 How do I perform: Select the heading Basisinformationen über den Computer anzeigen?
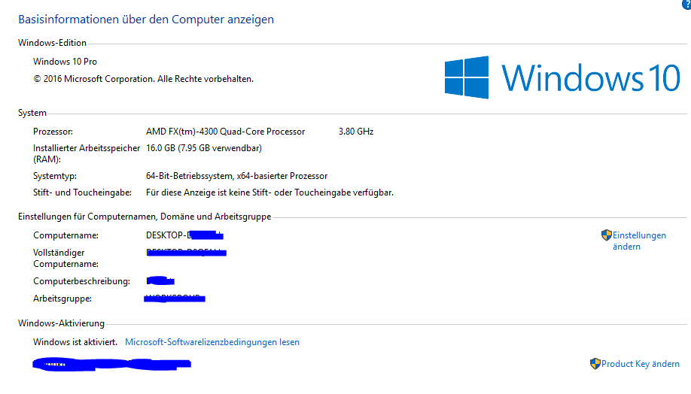146,20
